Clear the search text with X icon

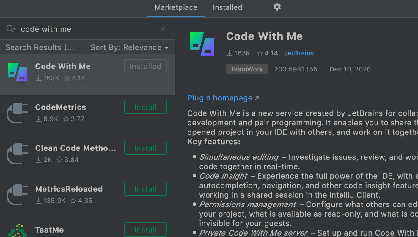[163, 29]
